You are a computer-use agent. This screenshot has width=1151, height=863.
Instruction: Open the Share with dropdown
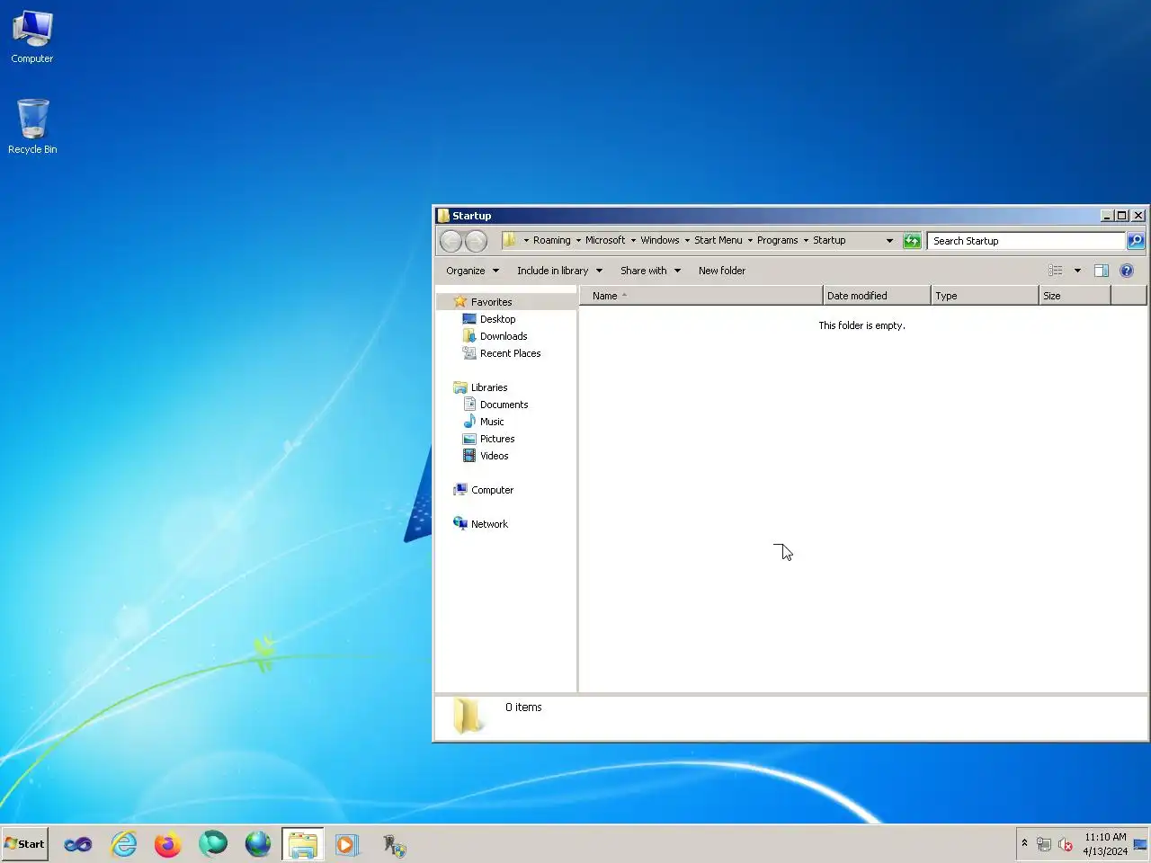[650, 271]
